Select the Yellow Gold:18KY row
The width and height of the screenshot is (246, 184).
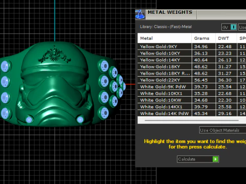pos(192,66)
